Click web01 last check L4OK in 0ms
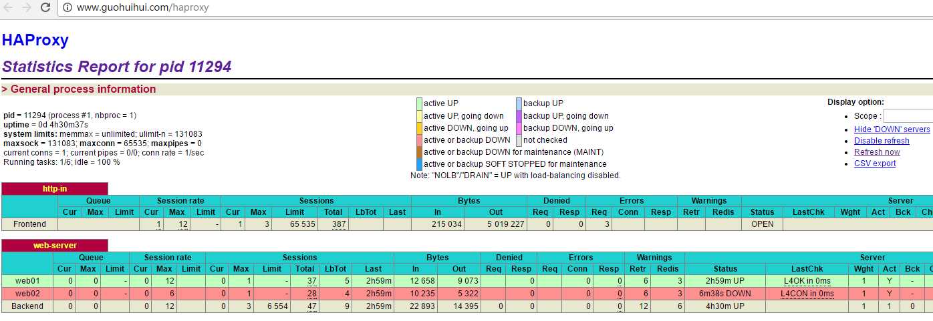Viewport: 933px width, 321px height. (x=807, y=281)
